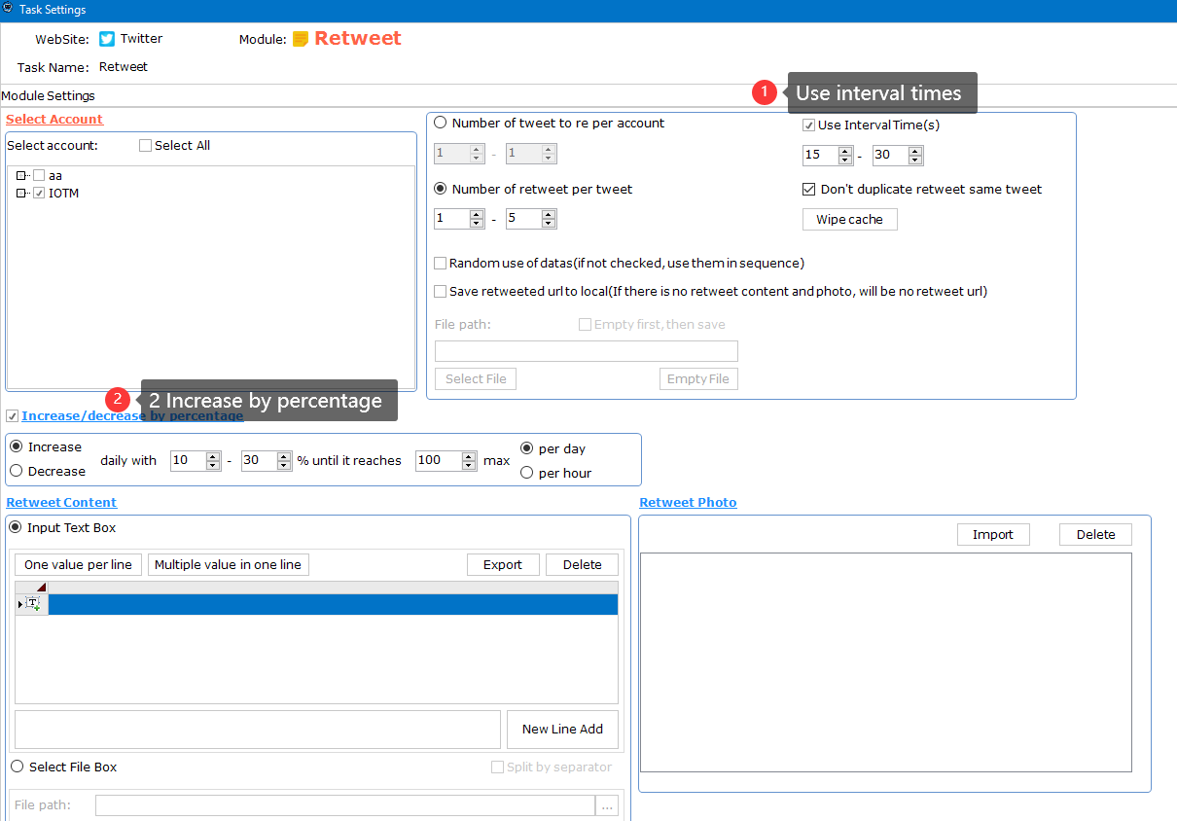This screenshot has height=821, width=1177.
Task: Click the Select File button
Action: click(x=476, y=379)
